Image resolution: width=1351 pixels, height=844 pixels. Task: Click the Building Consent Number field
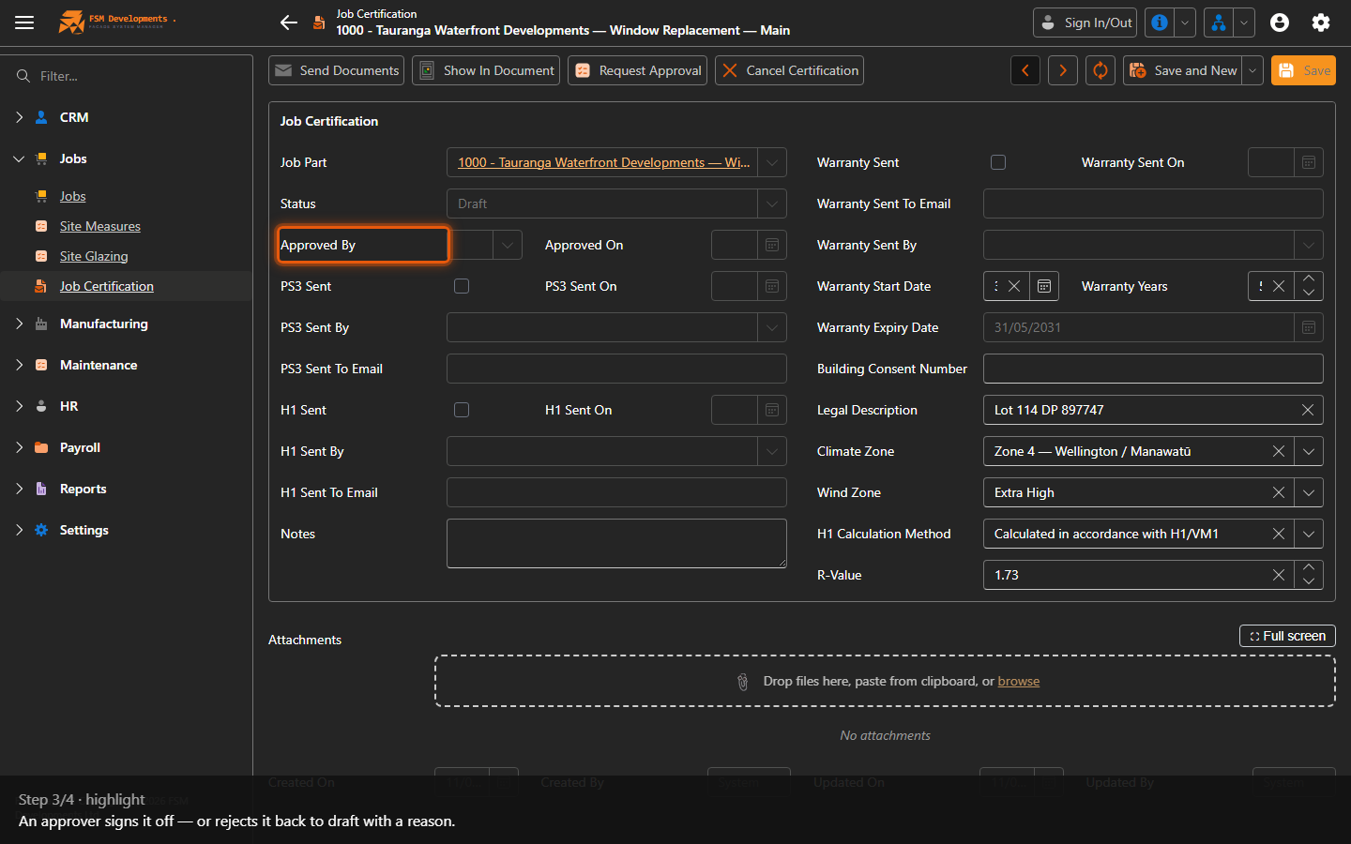pos(1153,369)
